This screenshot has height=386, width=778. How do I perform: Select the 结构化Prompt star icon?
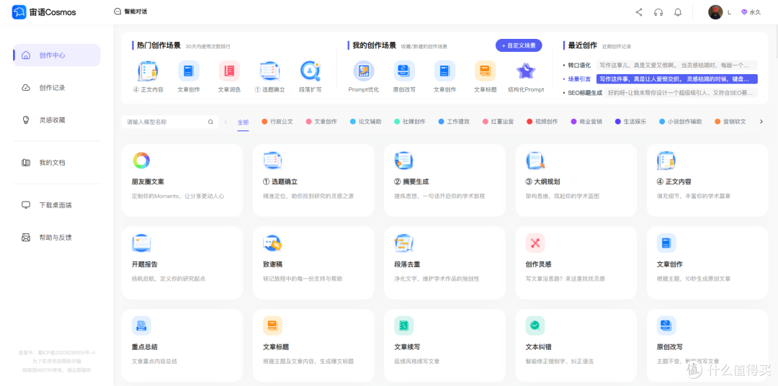click(525, 71)
